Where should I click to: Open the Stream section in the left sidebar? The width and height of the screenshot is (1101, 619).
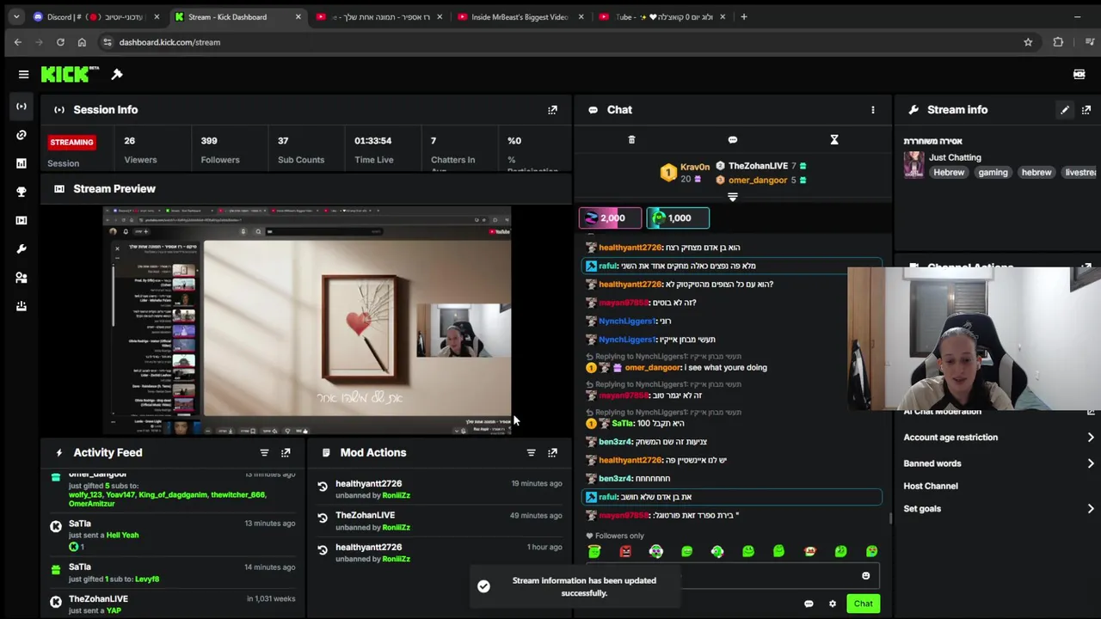point(22,107)
